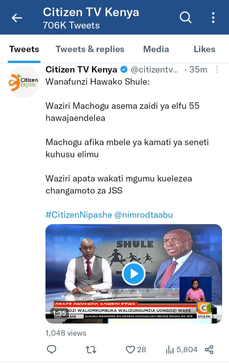Open the Likes tab
Image resolution: width=229 pixels, height=364 pixels.
click(205, 49)
